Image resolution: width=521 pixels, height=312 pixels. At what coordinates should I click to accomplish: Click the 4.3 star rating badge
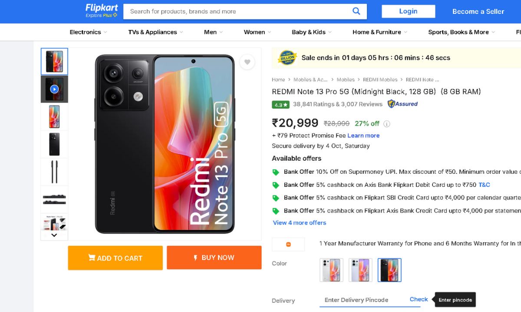(280, 104)
